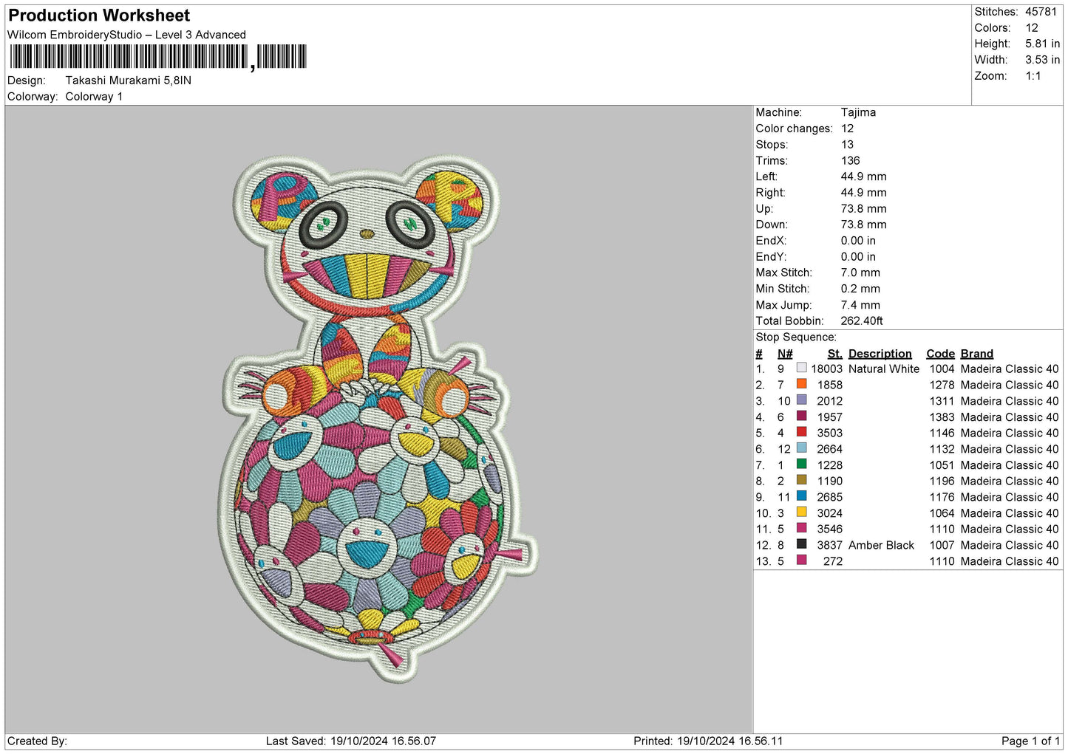Screen dimensions: 1068x754
Task: Click the blue swatch in stop row 9
Action: 801,496
